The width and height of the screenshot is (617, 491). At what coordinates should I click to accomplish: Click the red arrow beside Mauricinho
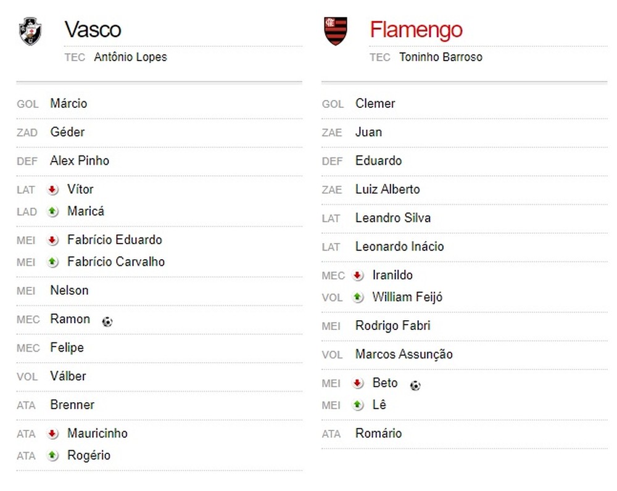[x=53, y=434]
